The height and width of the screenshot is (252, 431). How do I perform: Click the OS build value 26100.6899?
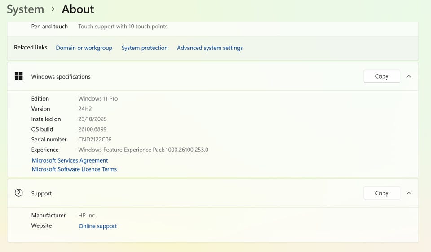click(x=92, y=129)
